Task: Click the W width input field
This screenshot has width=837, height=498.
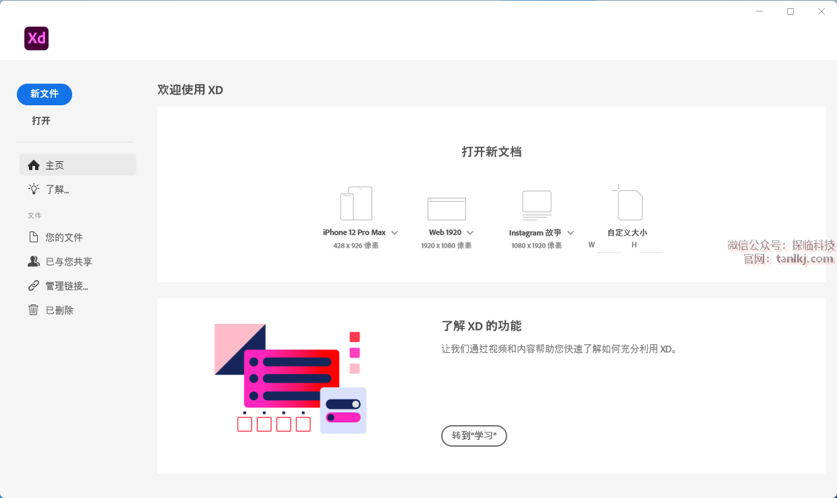Action: click(x=609, y=246)
